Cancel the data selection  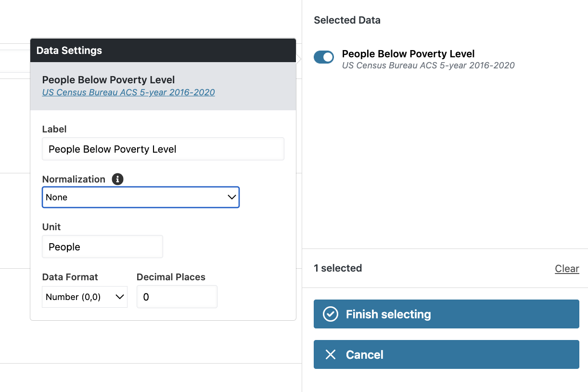(446, 355)
